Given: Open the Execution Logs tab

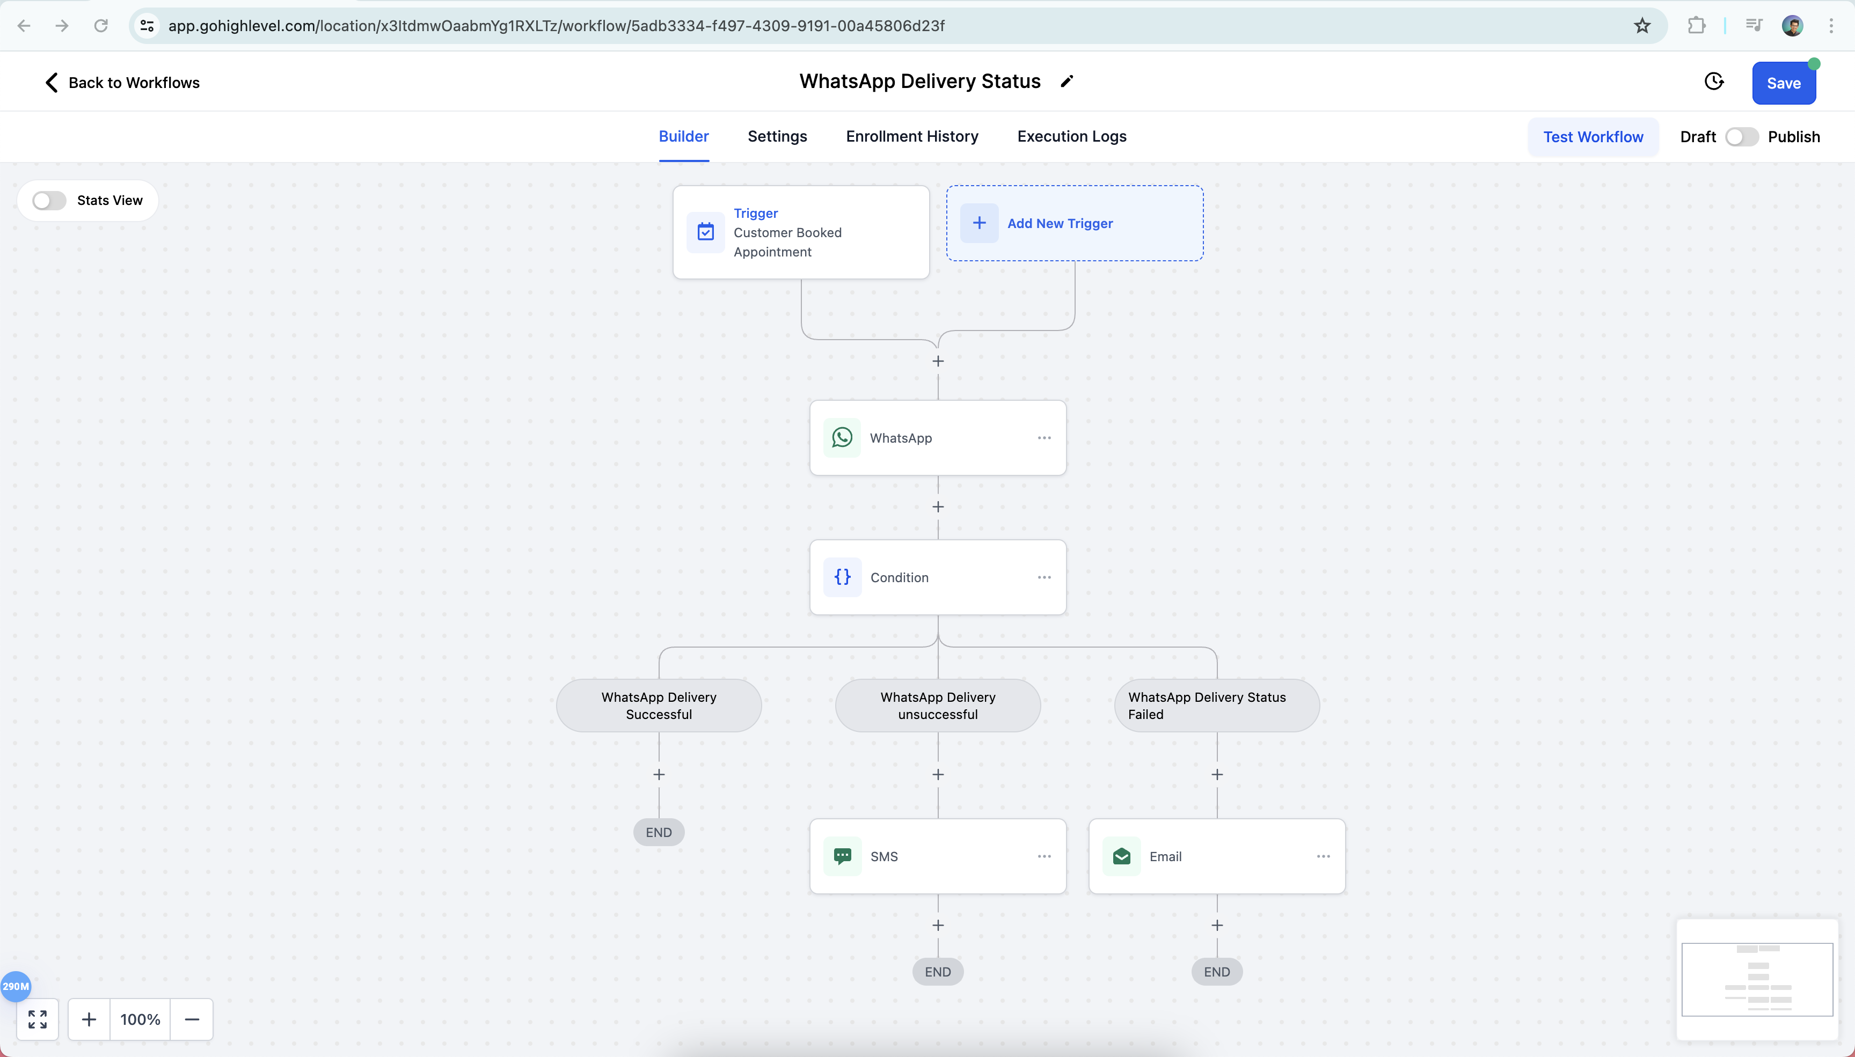Looking at the screenshot, I should (1071, 136).
